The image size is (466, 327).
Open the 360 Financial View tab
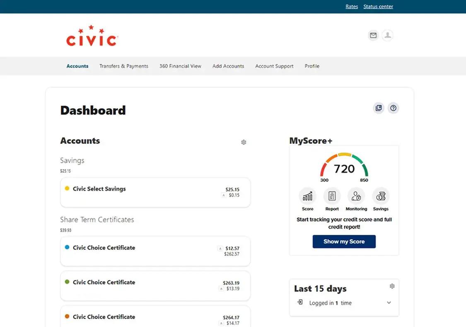click(x=180, y=66)
